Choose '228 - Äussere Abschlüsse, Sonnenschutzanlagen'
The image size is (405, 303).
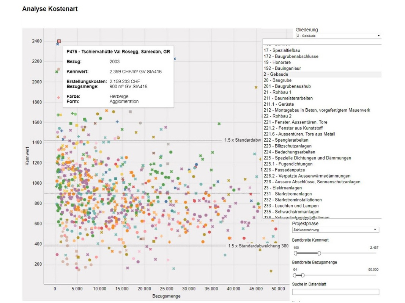click(x=322, y=182)
